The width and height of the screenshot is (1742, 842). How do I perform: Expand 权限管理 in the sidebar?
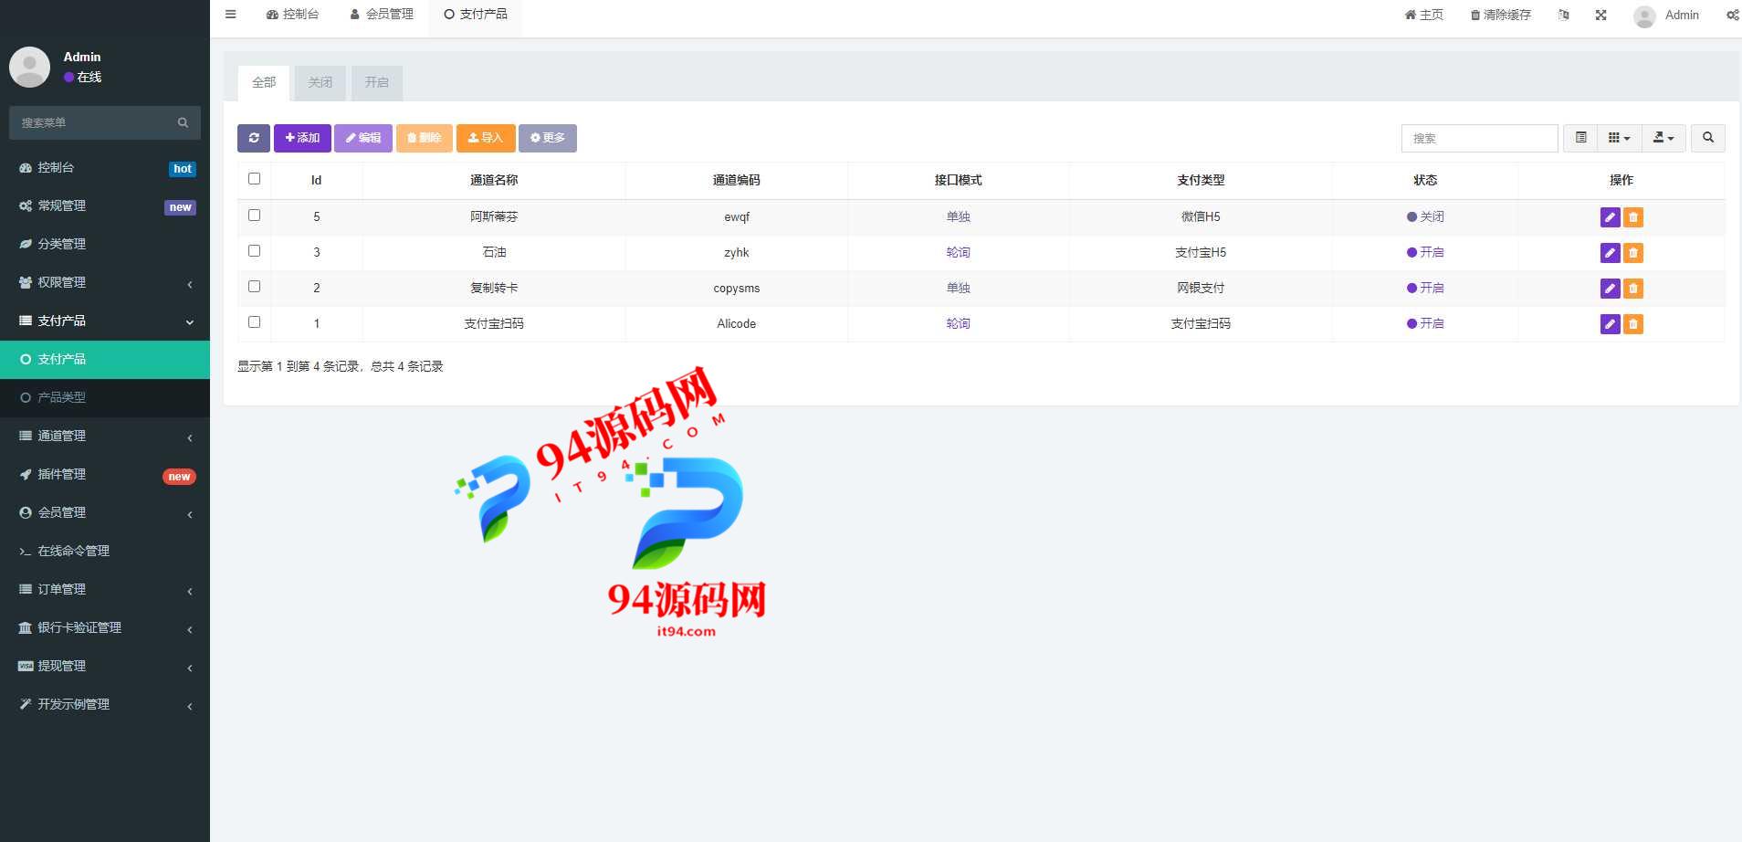(105, 283)
